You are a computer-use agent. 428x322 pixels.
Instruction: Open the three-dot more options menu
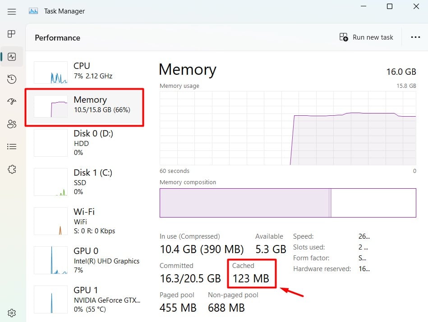415,37
